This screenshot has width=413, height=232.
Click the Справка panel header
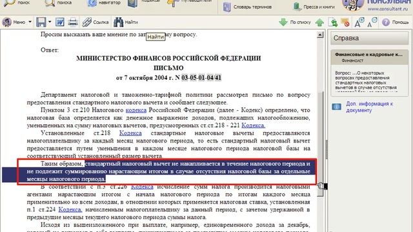click(x=369, y=38)
